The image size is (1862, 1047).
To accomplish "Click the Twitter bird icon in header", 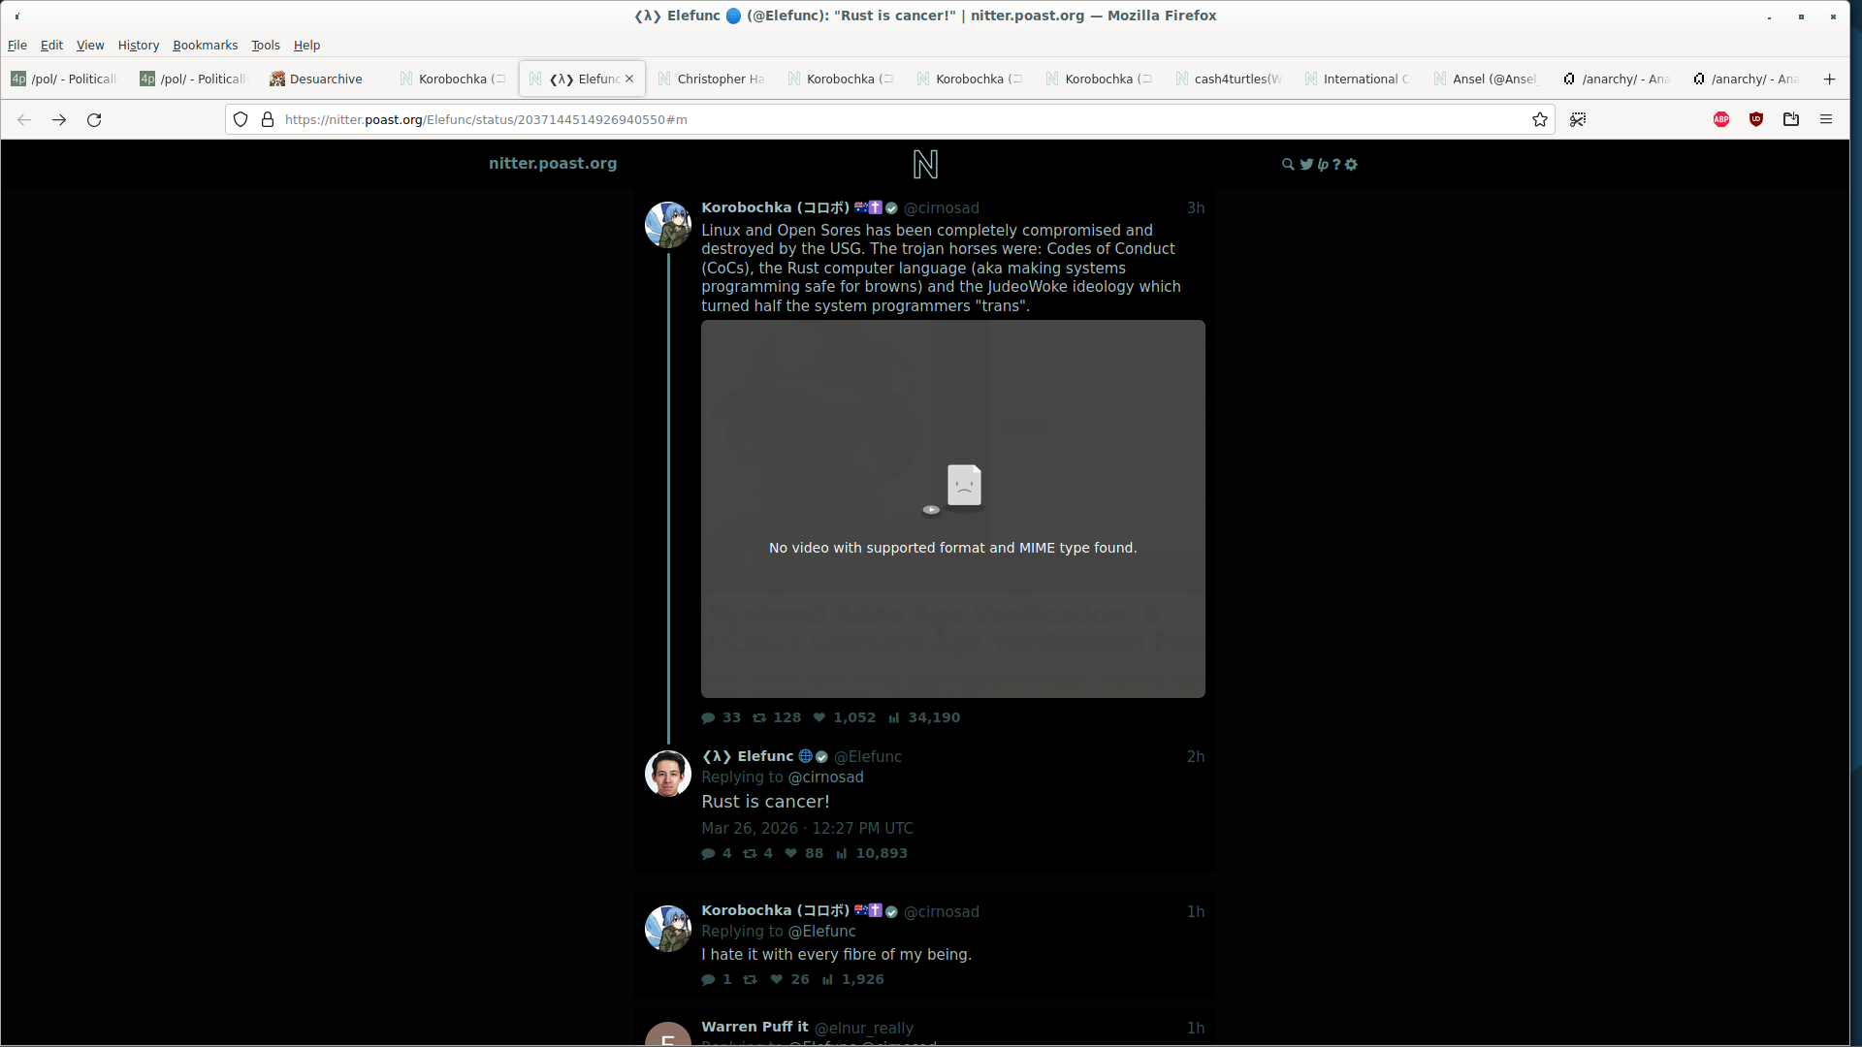I will tap(1306, 165).
